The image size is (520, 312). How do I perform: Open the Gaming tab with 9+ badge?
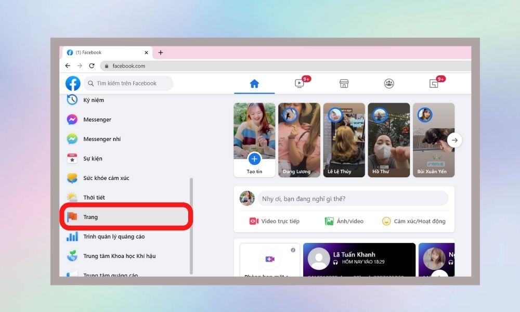click(434, 84)
